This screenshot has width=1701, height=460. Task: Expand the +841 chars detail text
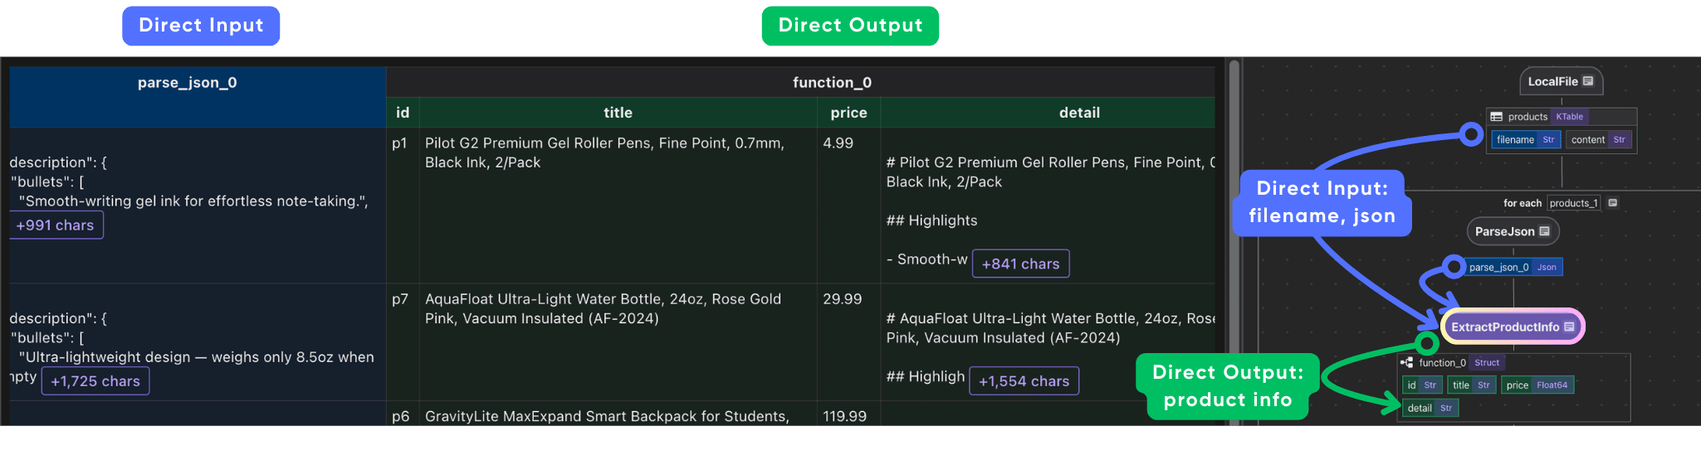pyautogui.click(x=1020, y=264)
